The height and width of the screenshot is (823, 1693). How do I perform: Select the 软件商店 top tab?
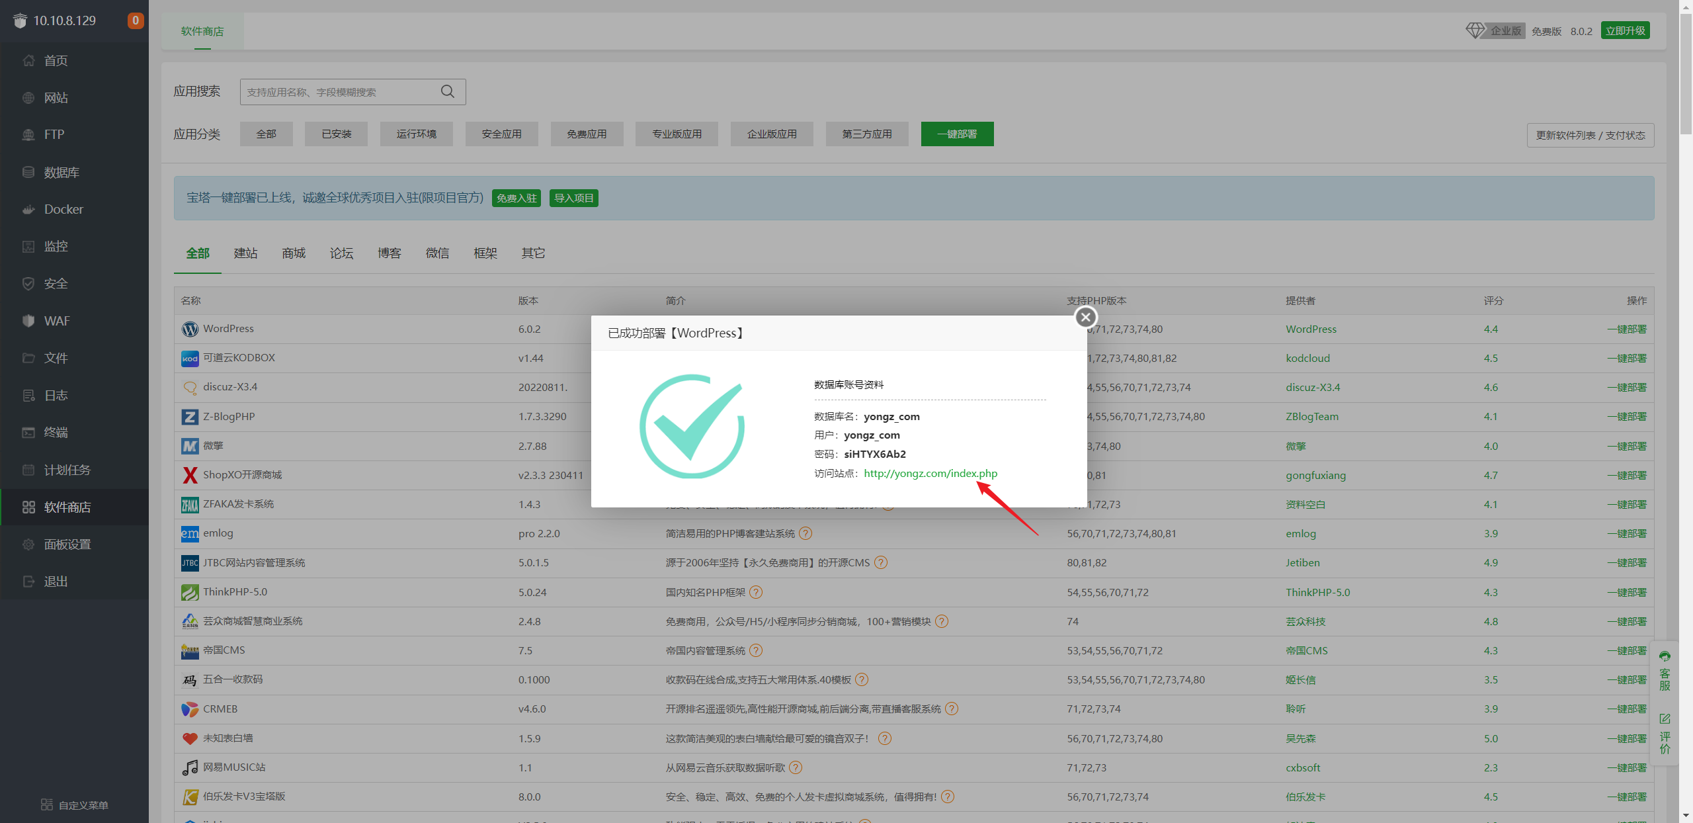pyautogui.click(x=202, y=31)
